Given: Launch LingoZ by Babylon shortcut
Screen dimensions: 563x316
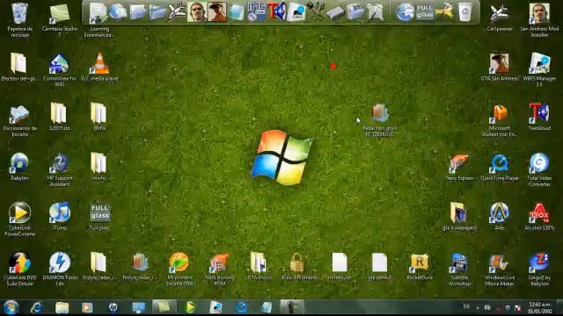Looking at the screenshot, I should pos(539,269).
